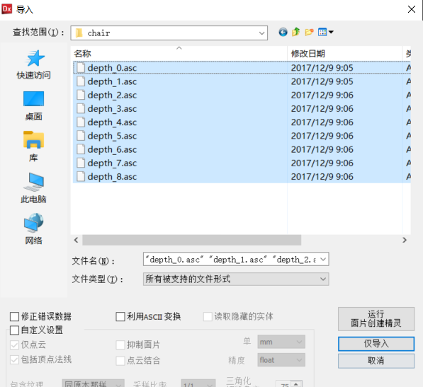
Task: Select file name depth_2.asc
Action: coord(112,95)
